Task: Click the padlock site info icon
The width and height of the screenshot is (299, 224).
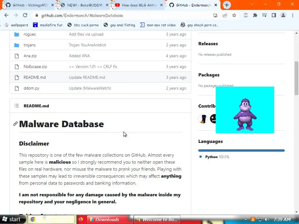Action: tap(37, 15)
